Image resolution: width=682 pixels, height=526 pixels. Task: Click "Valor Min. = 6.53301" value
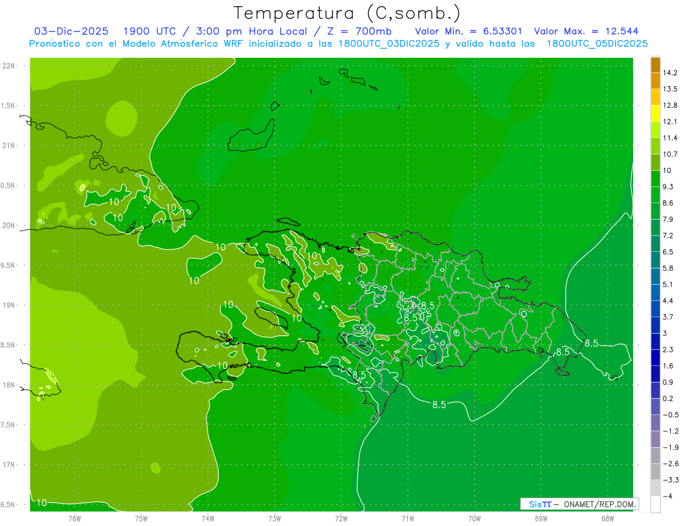point(468,31)
